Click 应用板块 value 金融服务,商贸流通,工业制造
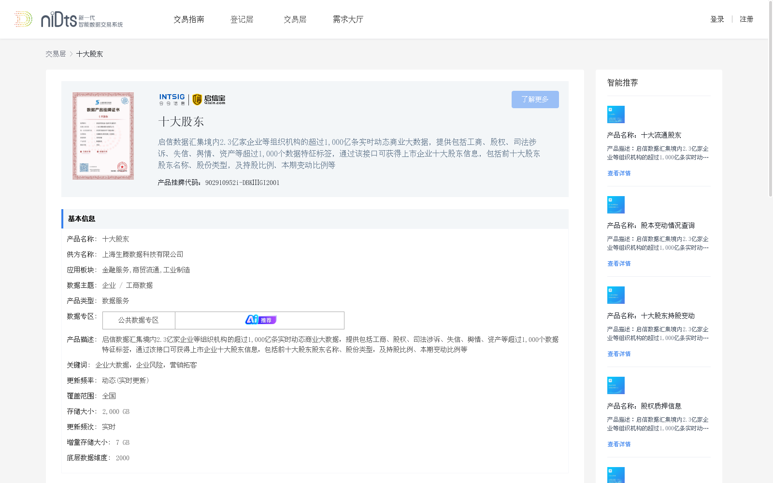773x483 pixels. [x=146, y=270]
